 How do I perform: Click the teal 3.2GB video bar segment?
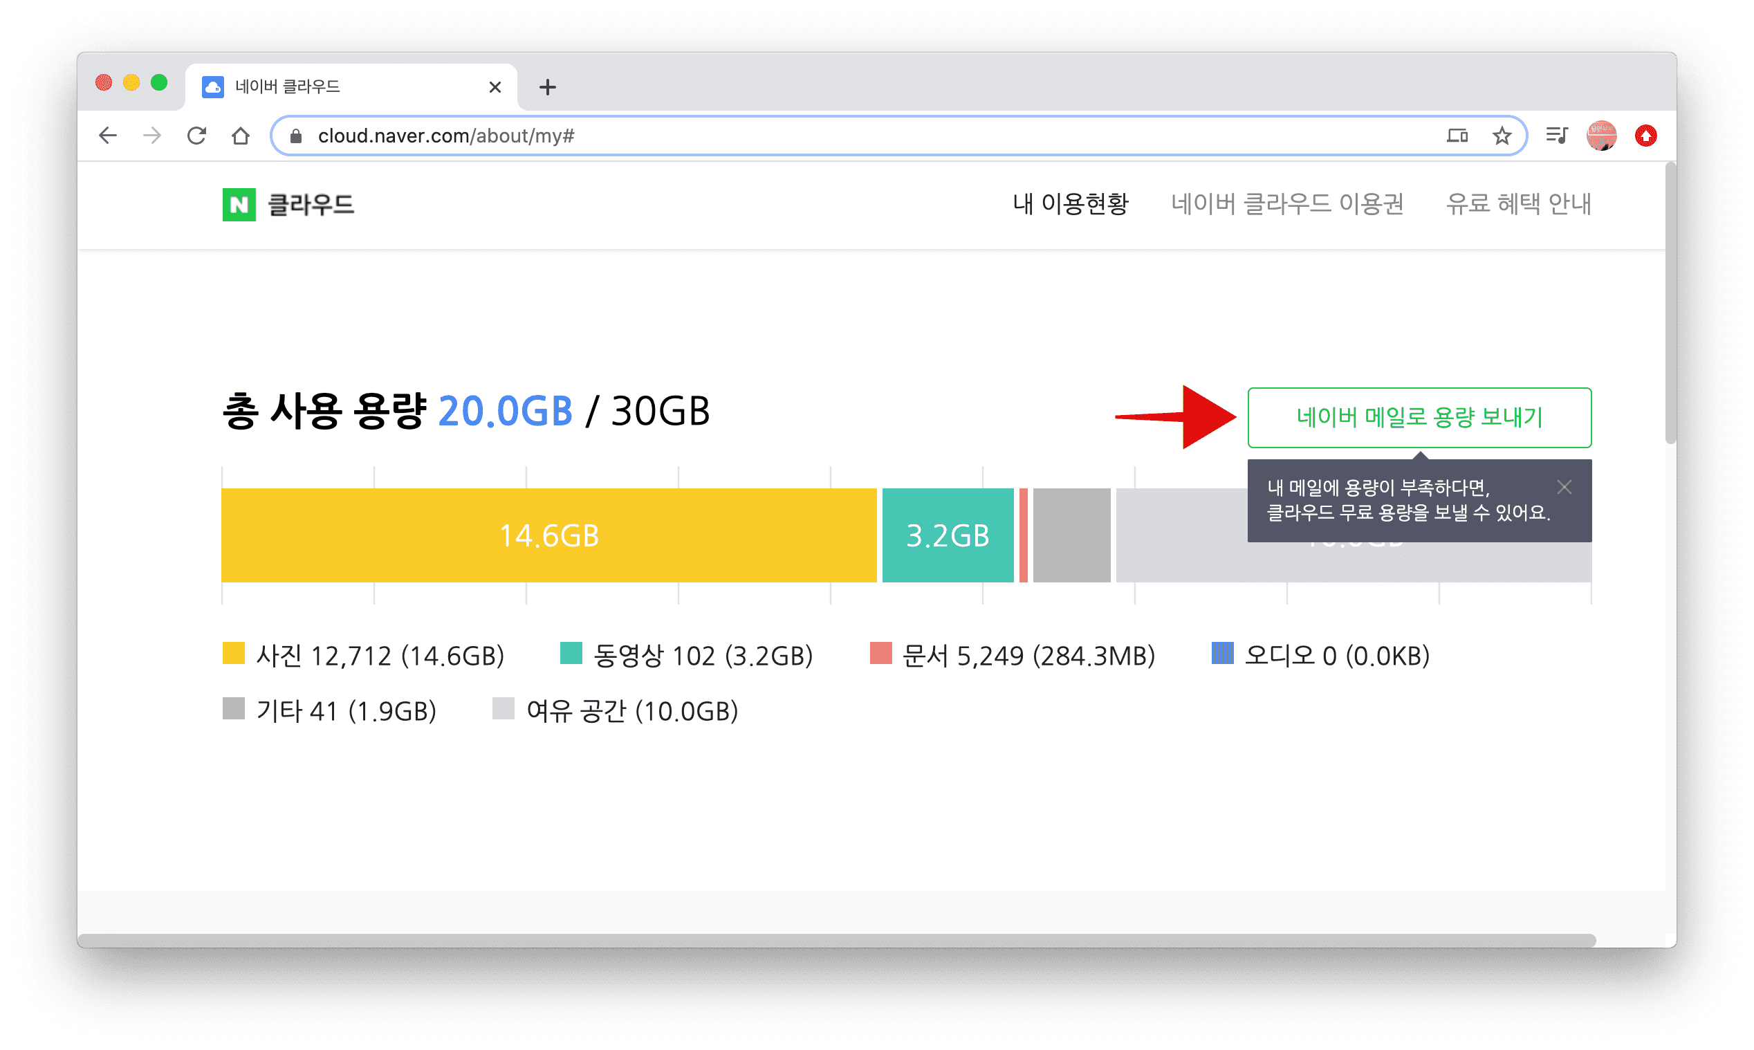[x=948, y=535]
